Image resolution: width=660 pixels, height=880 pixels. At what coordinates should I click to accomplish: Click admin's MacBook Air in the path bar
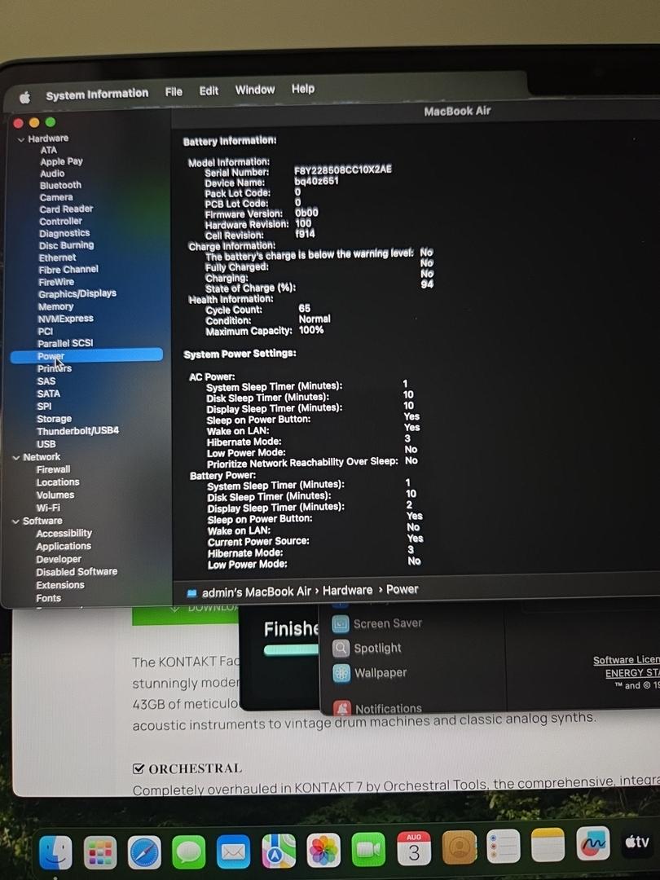(x=256, y=592)
